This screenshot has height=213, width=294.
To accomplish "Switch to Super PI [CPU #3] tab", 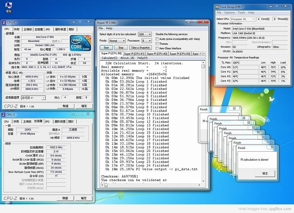I will point(180,54).
